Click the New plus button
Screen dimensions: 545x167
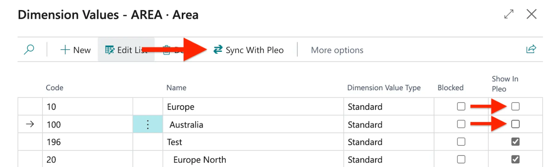tap(76, 50)
